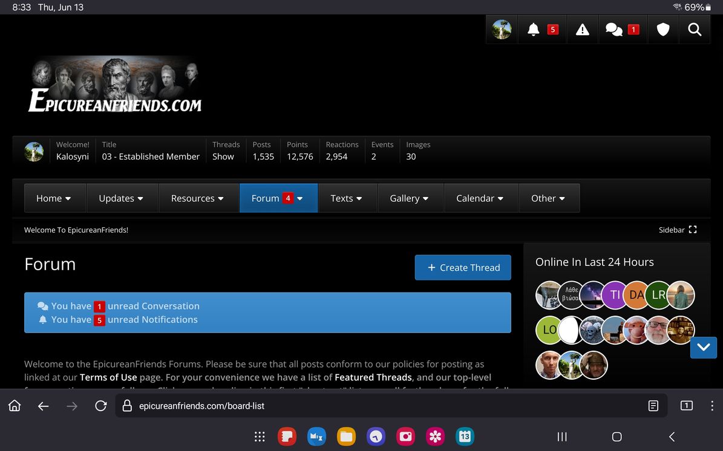Reload the page with refresh icon

pos(101,406)
